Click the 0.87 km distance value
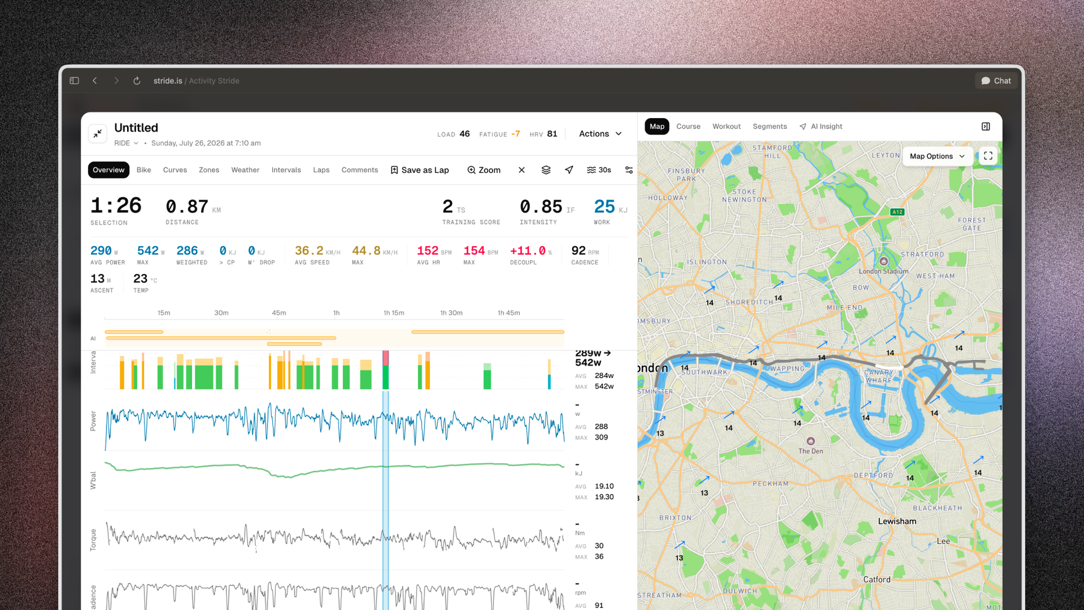Screen dimensions: 1084x610 point(187,207)
